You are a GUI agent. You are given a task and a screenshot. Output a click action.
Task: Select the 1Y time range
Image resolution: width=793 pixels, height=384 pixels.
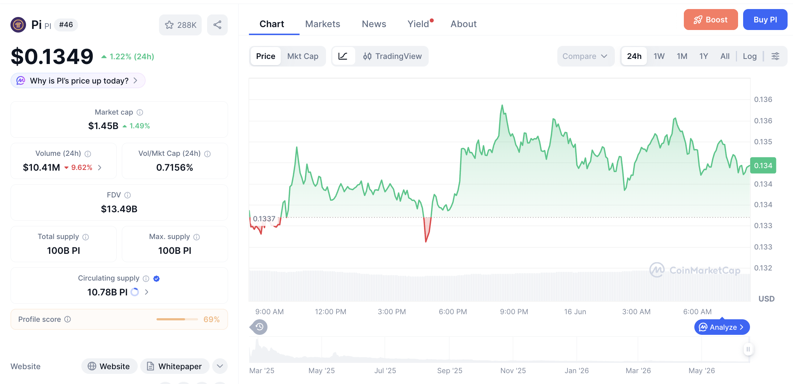pos(704,56)
